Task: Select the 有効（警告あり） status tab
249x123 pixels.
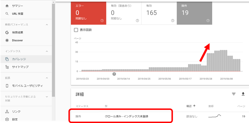Action: click(x=124, y=13)
